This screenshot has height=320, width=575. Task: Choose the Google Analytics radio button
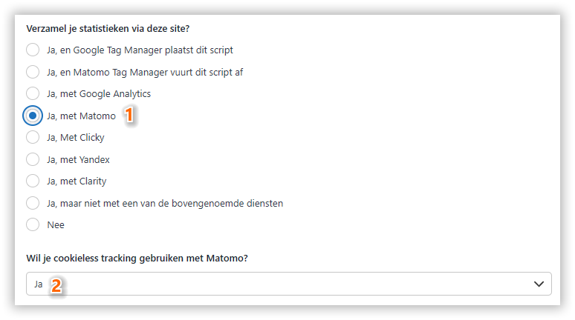click(33, 94)
